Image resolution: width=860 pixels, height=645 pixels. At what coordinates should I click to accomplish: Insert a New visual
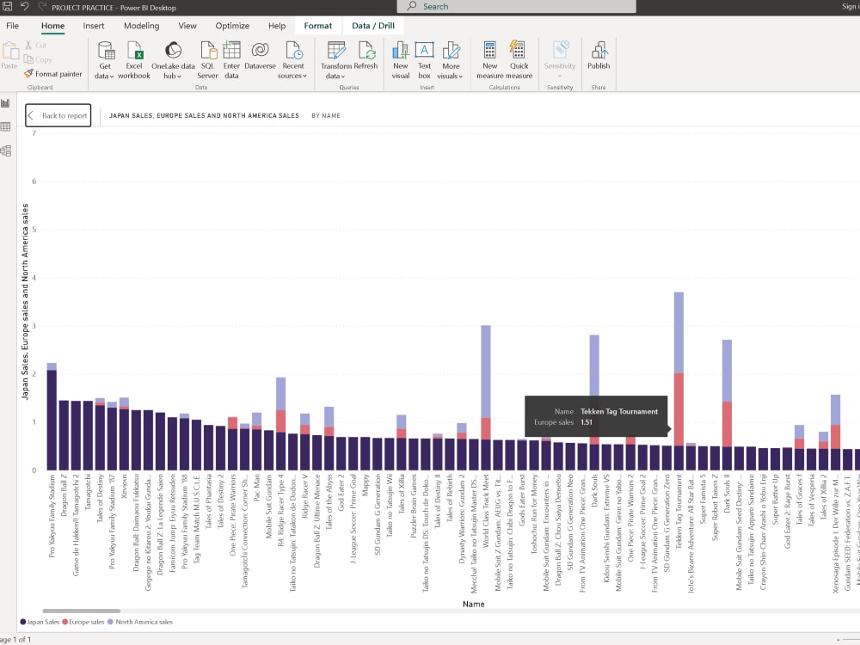point(401,58)
